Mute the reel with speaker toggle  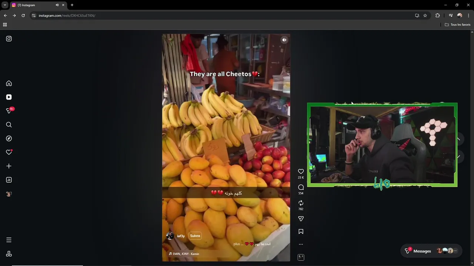[x=284, y=40]
